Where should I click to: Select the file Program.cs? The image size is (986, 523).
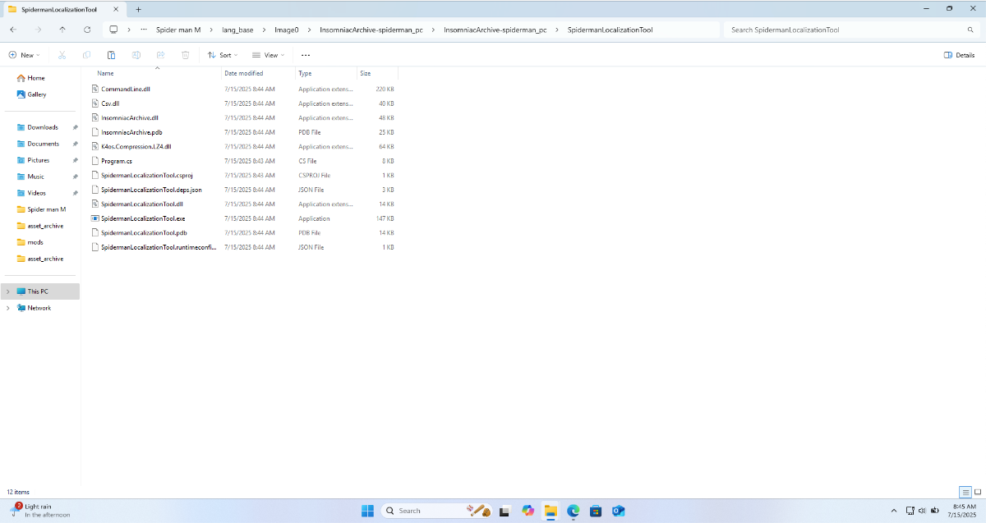[x=117, y=161]
